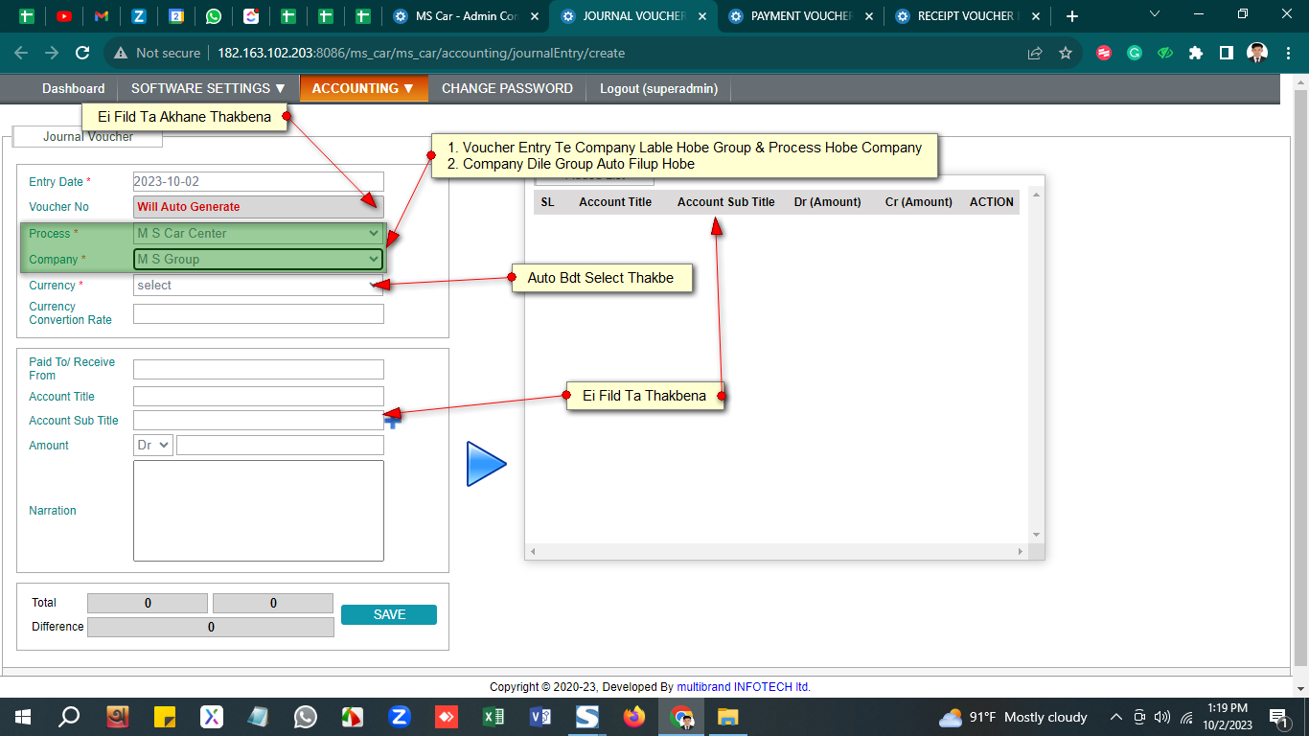Toggle the browser side panel
This screenshot has width=1309, height=736.
click(1227, 54)
